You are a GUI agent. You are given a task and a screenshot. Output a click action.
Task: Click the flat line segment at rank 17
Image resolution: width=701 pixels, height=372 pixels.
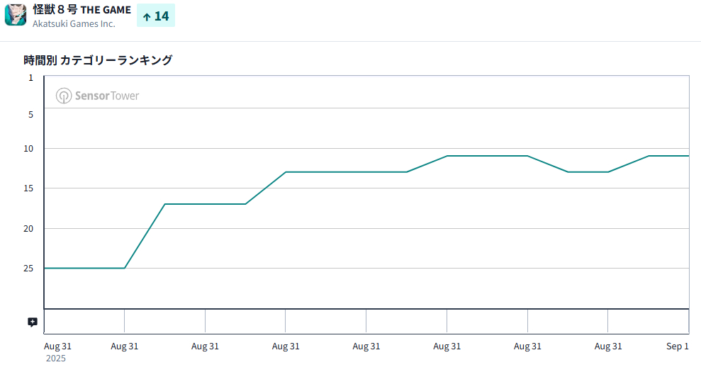click(x=205, y=204)
